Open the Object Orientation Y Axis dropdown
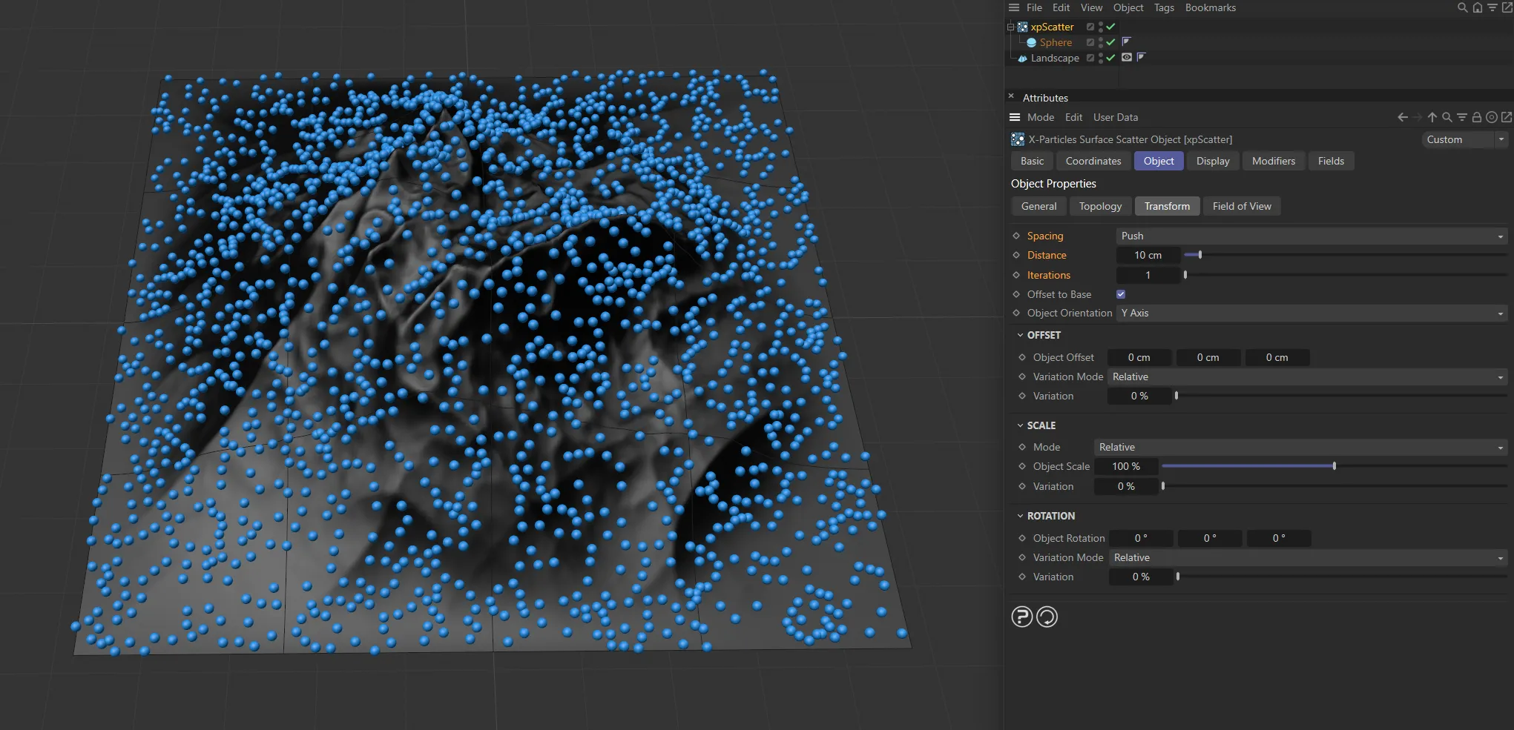 pyautogui.click(x=1310, y=313)
